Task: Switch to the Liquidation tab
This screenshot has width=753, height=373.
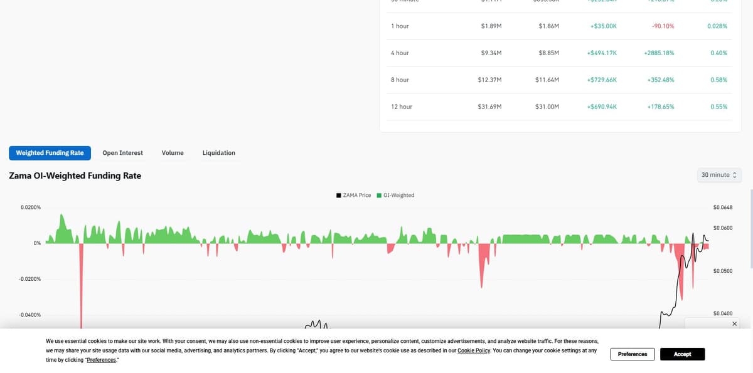Action: coord(219,153)
